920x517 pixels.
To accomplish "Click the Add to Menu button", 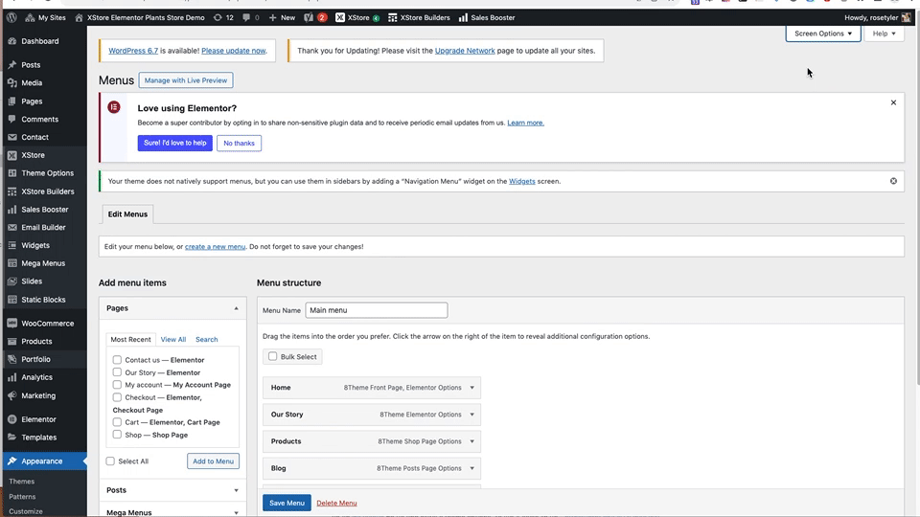I will click(213, 461).
